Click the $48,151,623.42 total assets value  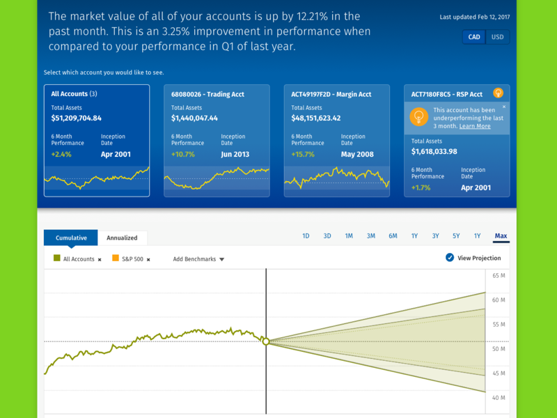tap(316, 118)
